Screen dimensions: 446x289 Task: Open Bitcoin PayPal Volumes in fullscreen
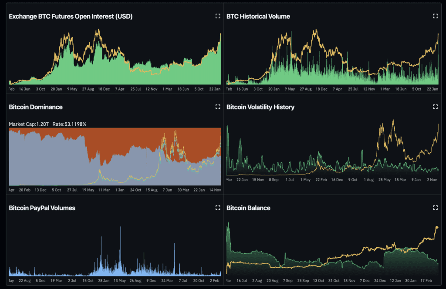coord(218,208)
